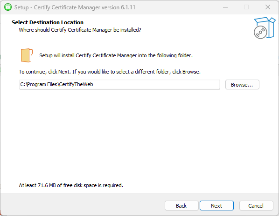Click the disabled maximize button
This screenshot has height=216, width=279.
coord(246,7)
